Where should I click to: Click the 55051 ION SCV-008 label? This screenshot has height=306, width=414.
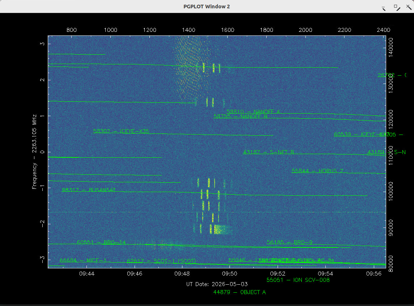[x=298, y=280]
